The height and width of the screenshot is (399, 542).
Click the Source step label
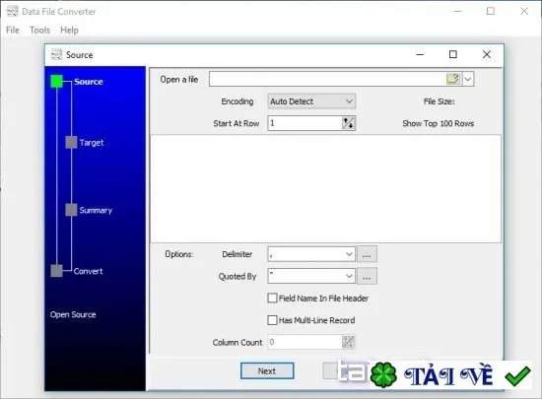tap(89, 82)
